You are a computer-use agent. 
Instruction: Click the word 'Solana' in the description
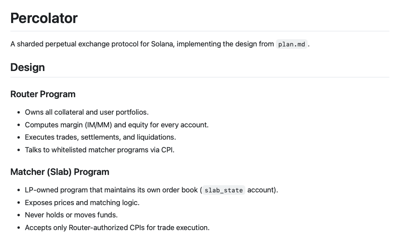tap(161, 44)
